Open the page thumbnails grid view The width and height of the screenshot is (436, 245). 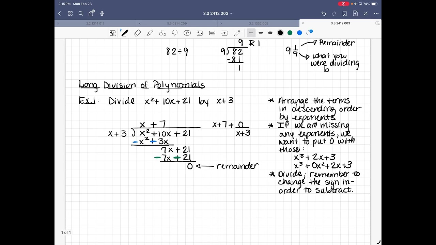pyautogui.click(x=70, y=13)
